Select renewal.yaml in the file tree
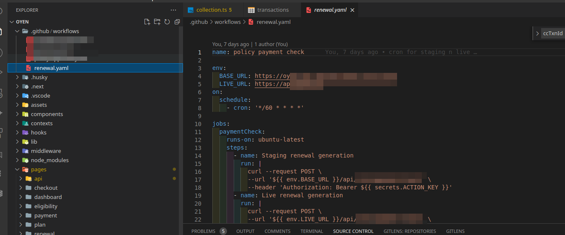Screen dimensions: 565x235 tap(51, 68)
